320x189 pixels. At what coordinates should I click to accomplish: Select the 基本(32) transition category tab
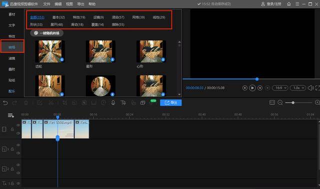[58, 17]
